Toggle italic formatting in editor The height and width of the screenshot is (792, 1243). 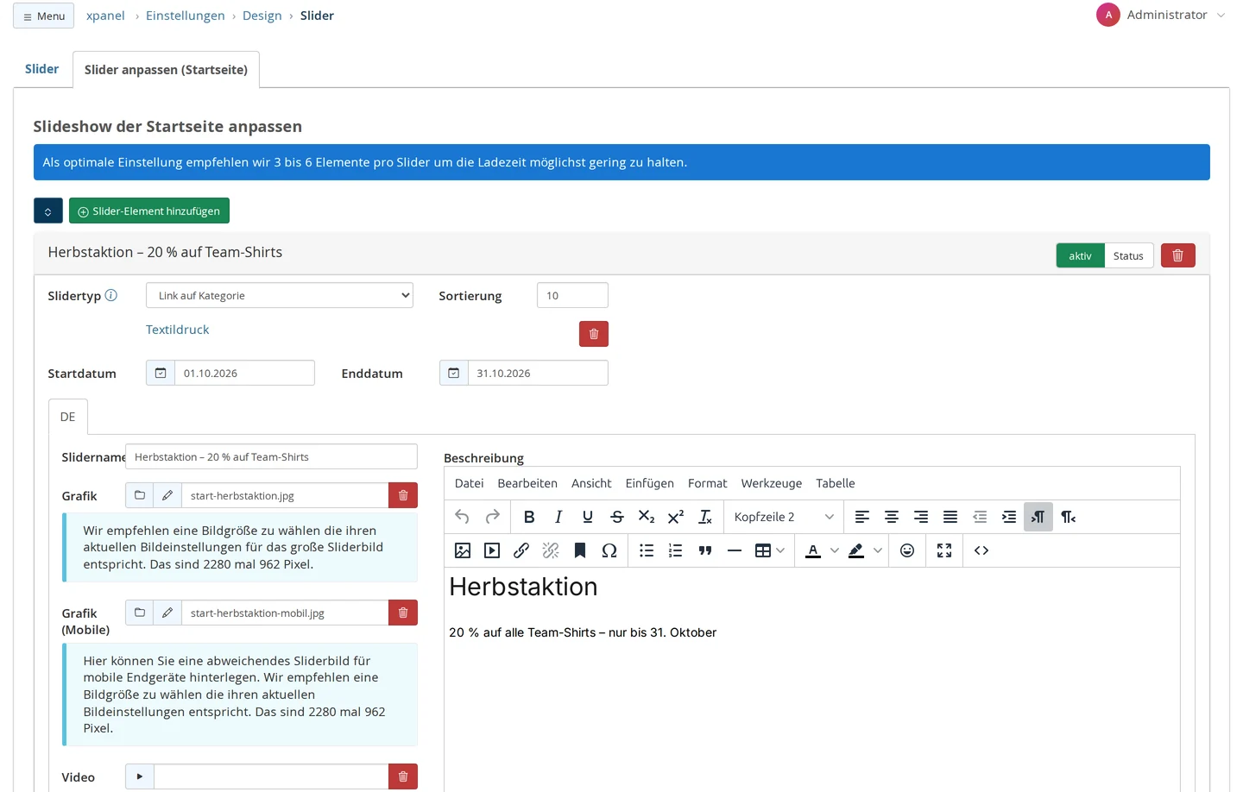pos(558,517)
